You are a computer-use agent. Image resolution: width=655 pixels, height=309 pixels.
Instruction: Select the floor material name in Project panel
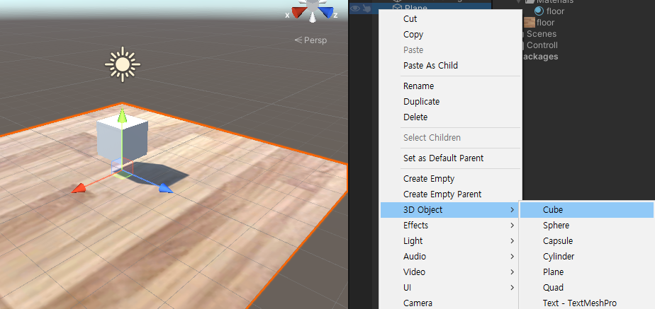pos(555,11)
